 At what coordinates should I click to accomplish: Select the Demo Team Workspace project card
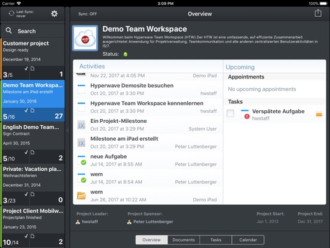pyautogui.click(x=33, y=101)
